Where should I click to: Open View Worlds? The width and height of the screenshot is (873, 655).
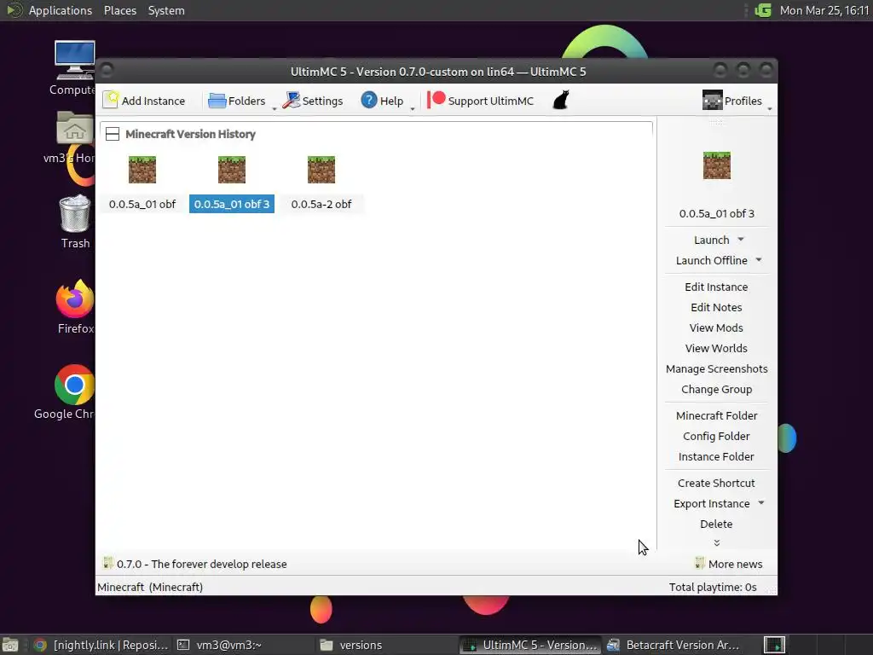[716, 349]
